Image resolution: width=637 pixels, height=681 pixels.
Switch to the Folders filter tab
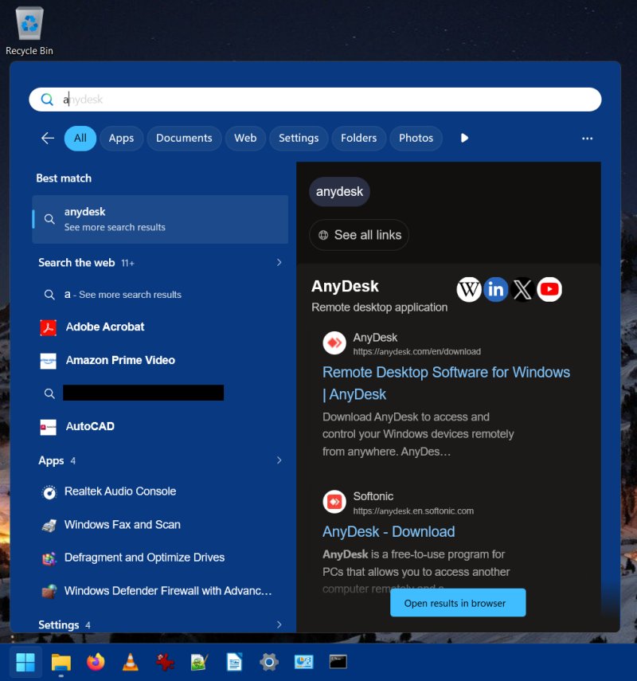358,138
